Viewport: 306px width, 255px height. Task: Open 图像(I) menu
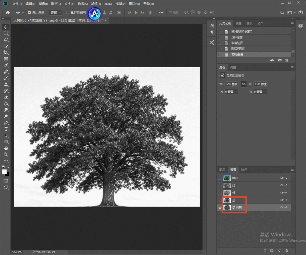click(43, 4)
